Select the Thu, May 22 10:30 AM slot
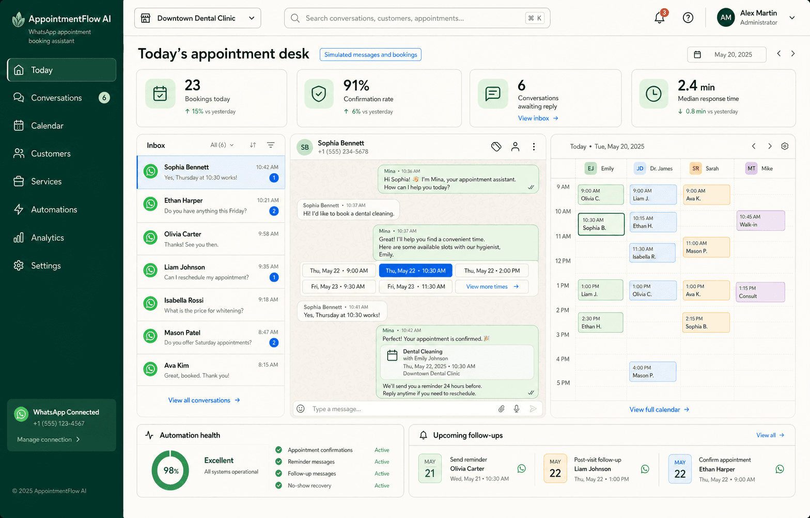810x518 pixels. click(415, 271)
